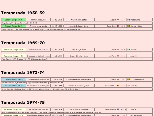Click the score '6 - 1'
Screen dimensions: 154x116
point(123,86)
